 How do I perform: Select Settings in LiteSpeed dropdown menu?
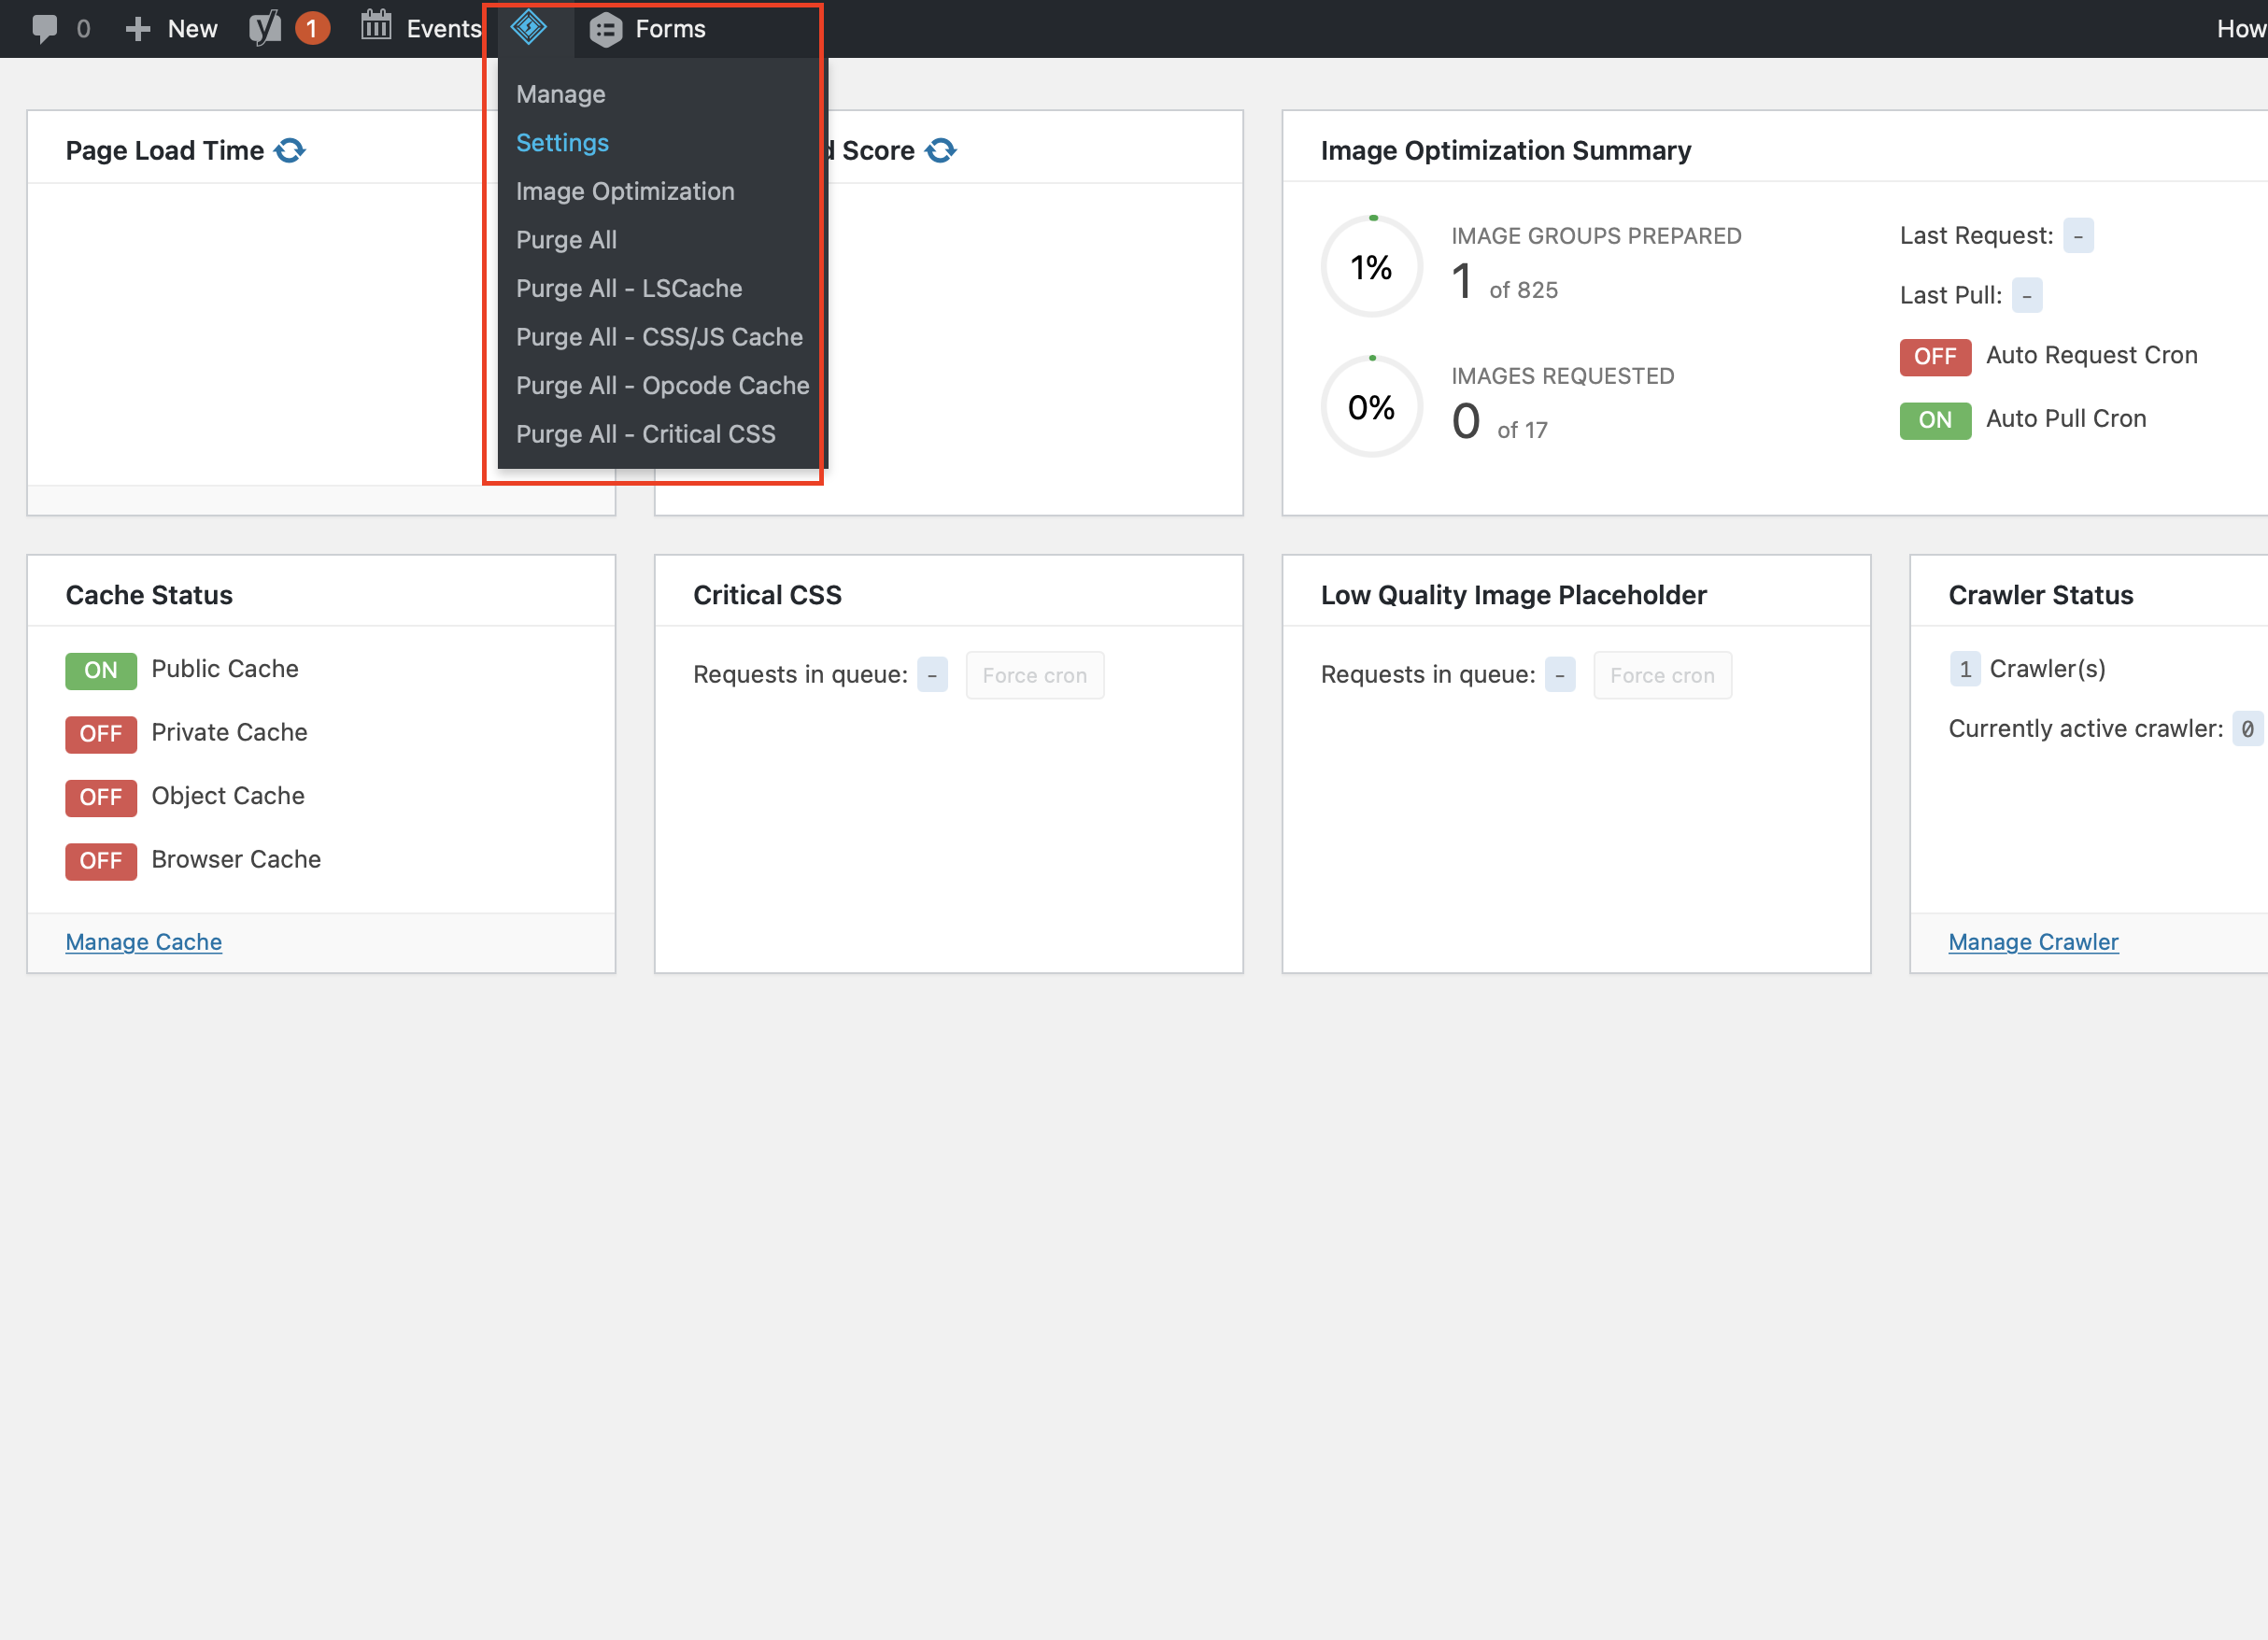click(562, 143)
